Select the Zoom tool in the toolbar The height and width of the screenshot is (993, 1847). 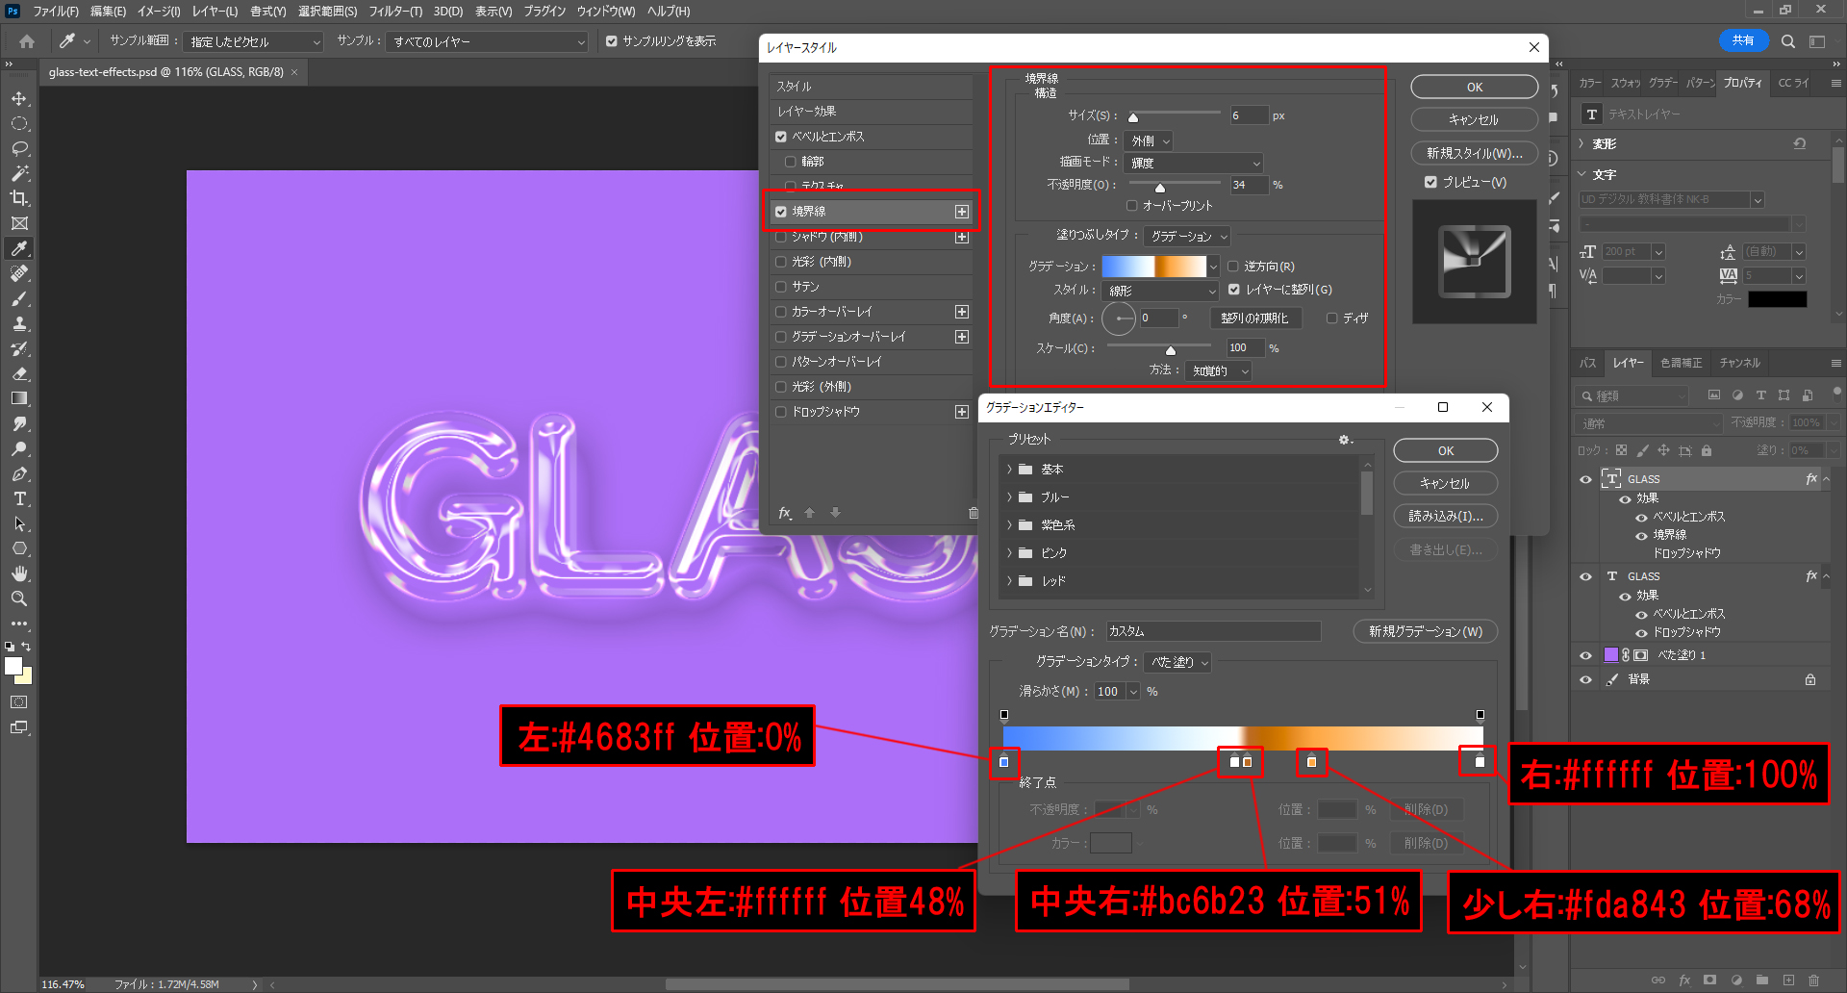(19, 598)
